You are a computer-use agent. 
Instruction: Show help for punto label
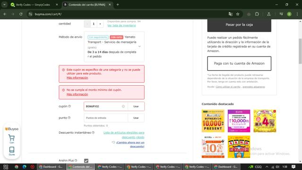pos(69,118)
